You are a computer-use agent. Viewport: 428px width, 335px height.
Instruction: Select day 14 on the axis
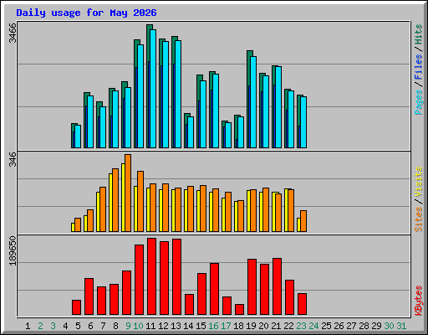pos(188,326)
